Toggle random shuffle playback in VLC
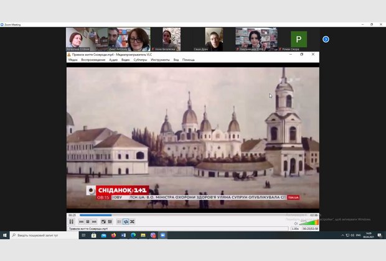The width and height of the screenshot is (386, 261). [x=132, y=221]
